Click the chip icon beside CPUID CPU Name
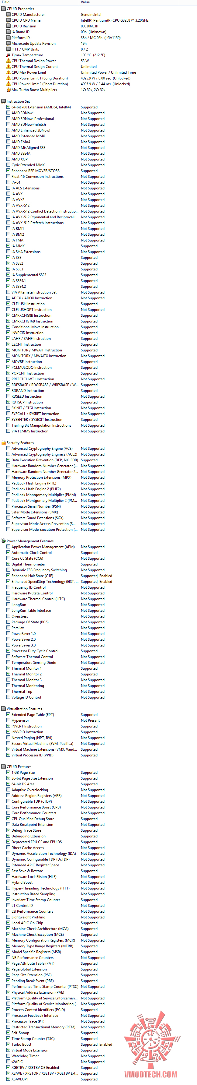The image size is (197, 1085). (9, 20)
